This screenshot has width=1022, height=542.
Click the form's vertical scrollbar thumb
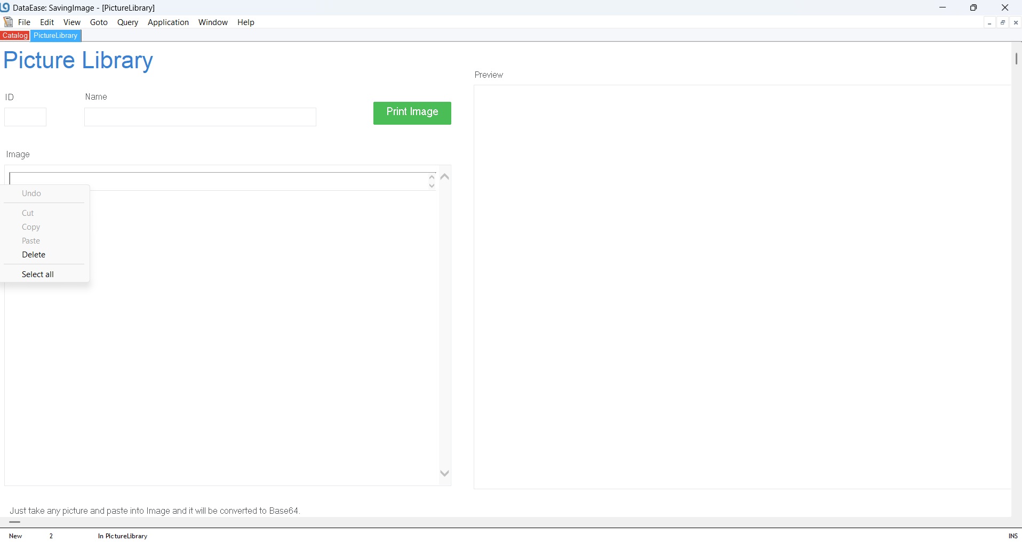pyautogui.click(x=1016, y=59)
